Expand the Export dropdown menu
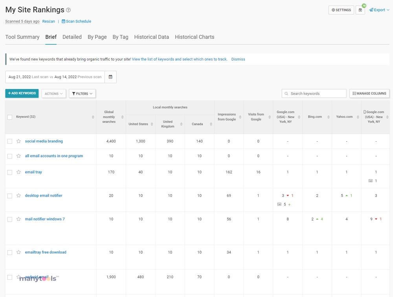Image resolution: width=393 pixels, height=297 pixels. 379,10
